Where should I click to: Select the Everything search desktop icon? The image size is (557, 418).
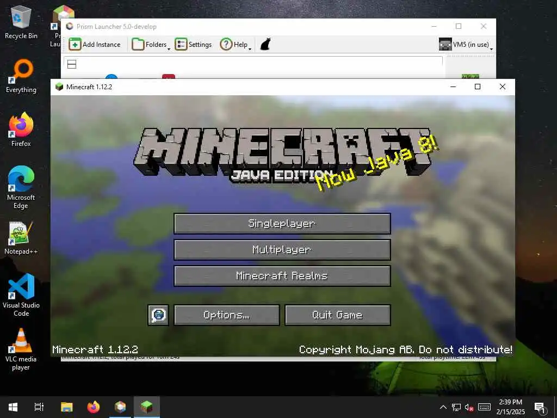(21, 76)
